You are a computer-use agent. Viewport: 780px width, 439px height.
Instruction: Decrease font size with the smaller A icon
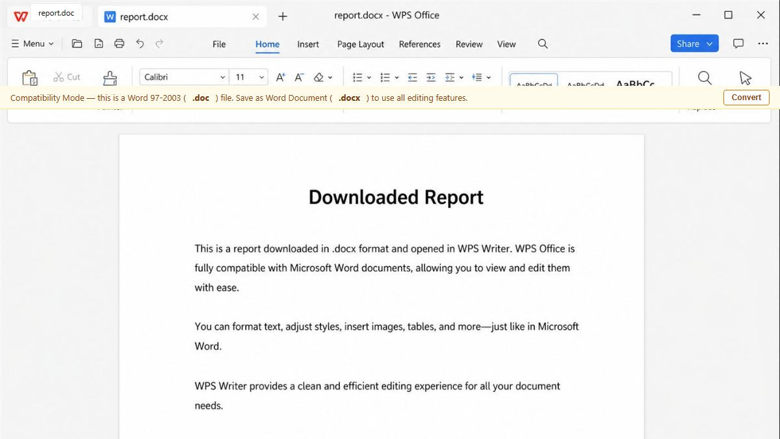click(299, 77)
